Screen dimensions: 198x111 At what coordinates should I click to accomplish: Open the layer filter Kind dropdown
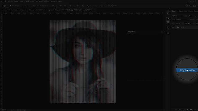pyautogui.click(x=178, y=16)
